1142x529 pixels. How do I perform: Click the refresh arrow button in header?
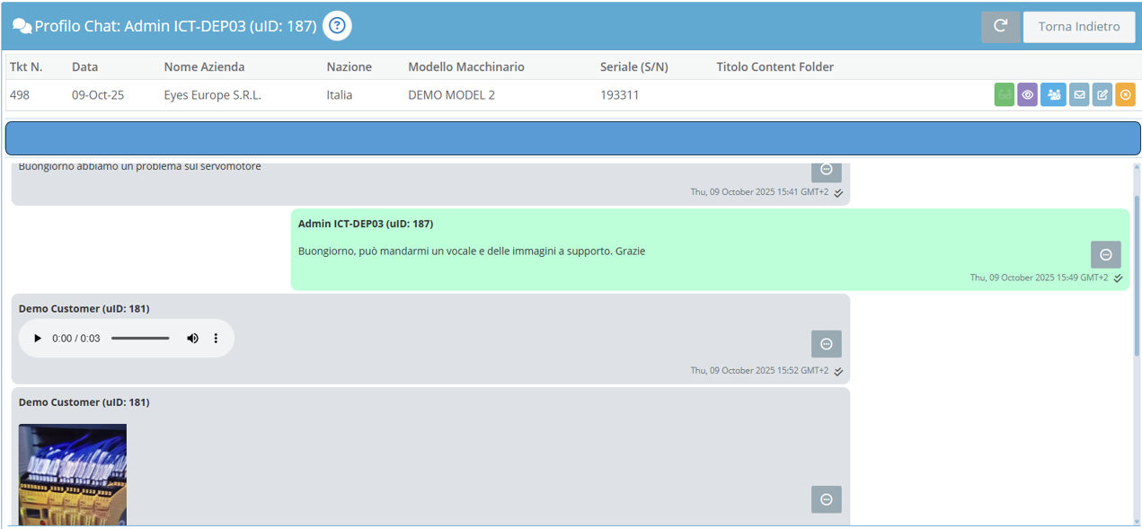(x=1000, y=27)
